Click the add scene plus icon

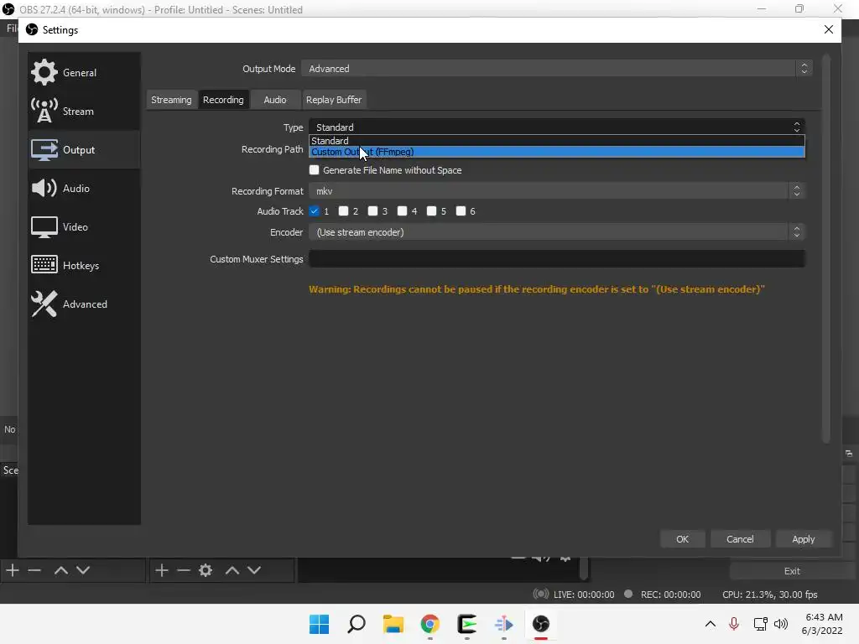(x=13, y=570)
